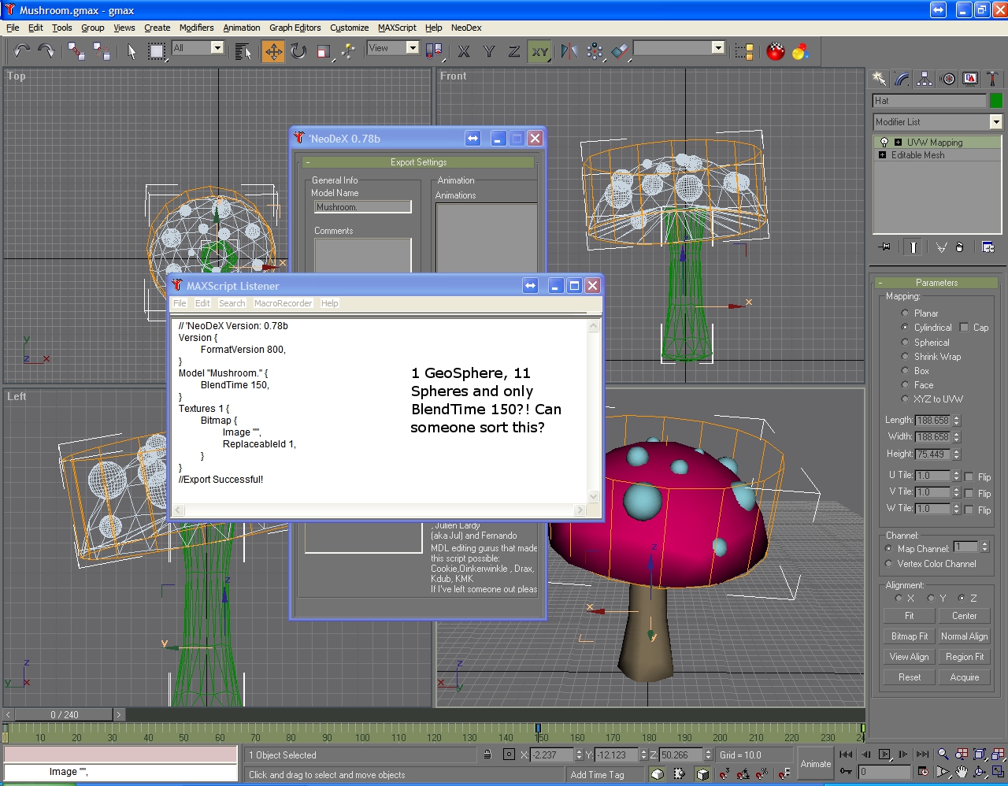This screenshot has width=1008, height=786.
Task: Activate the Select and Rotate tool
Action: (298, 51)
